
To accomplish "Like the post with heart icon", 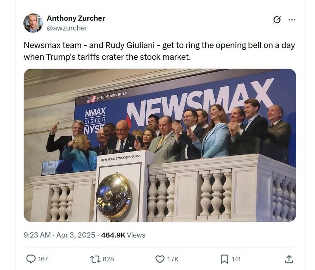I will [160, 259].
